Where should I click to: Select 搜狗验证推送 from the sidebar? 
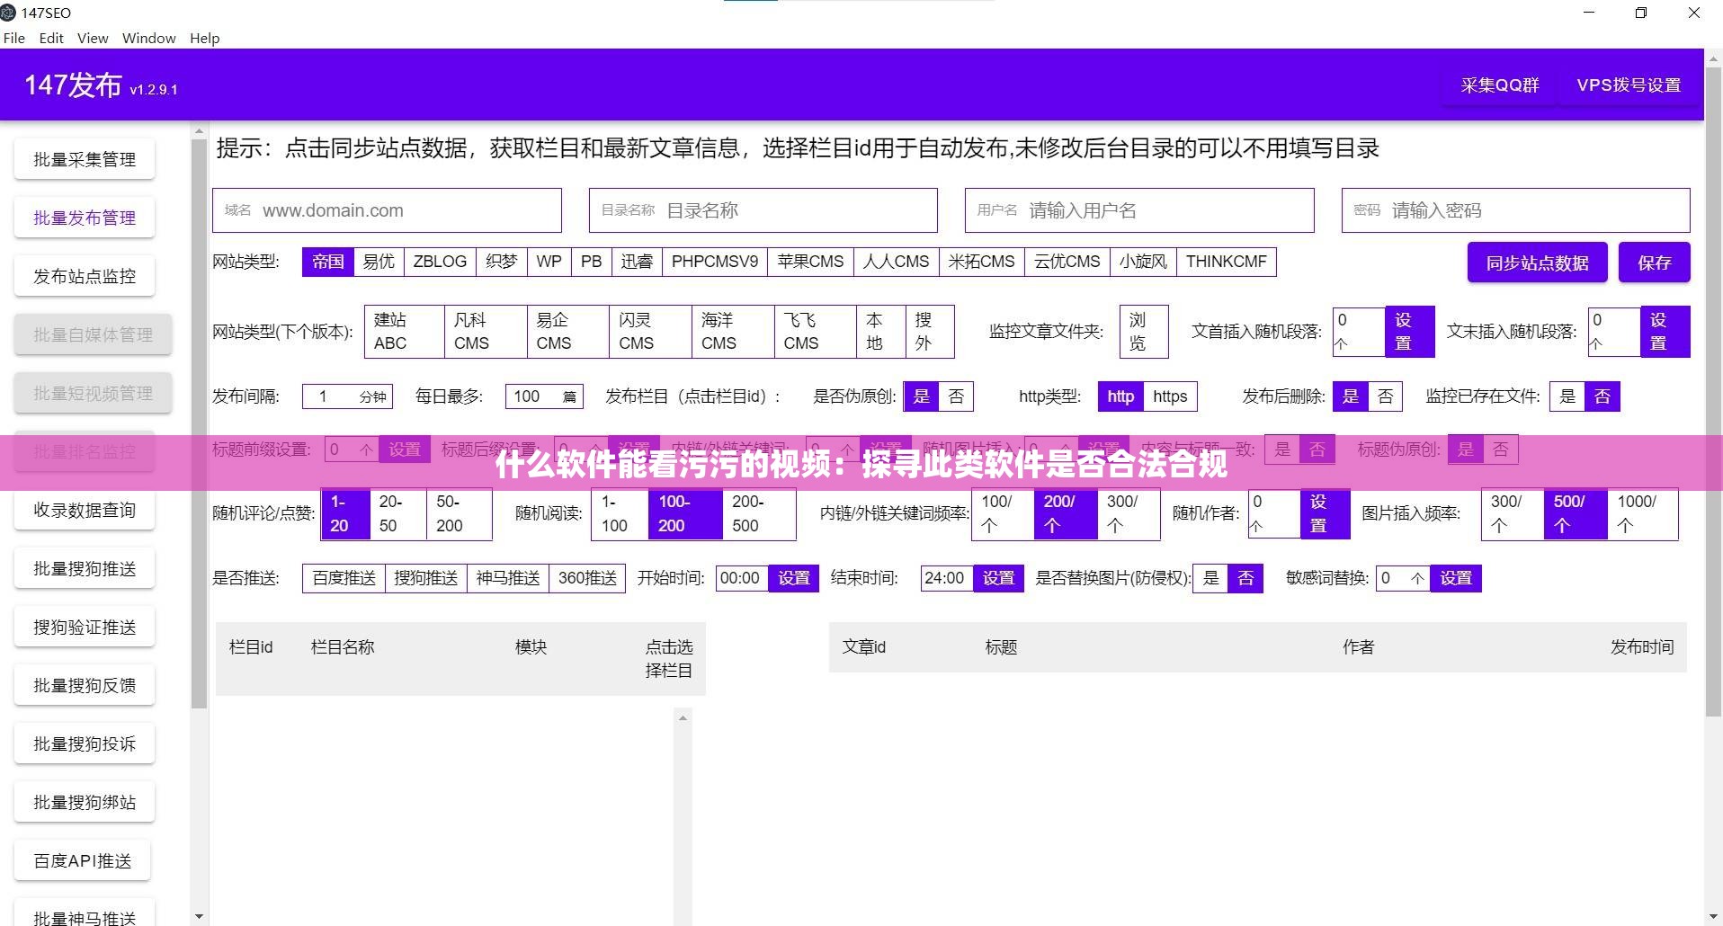84,626
